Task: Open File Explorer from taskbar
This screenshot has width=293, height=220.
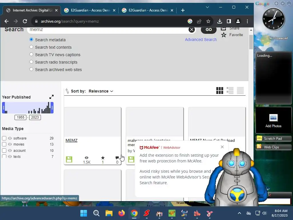Action: click(x=109, y=213)
